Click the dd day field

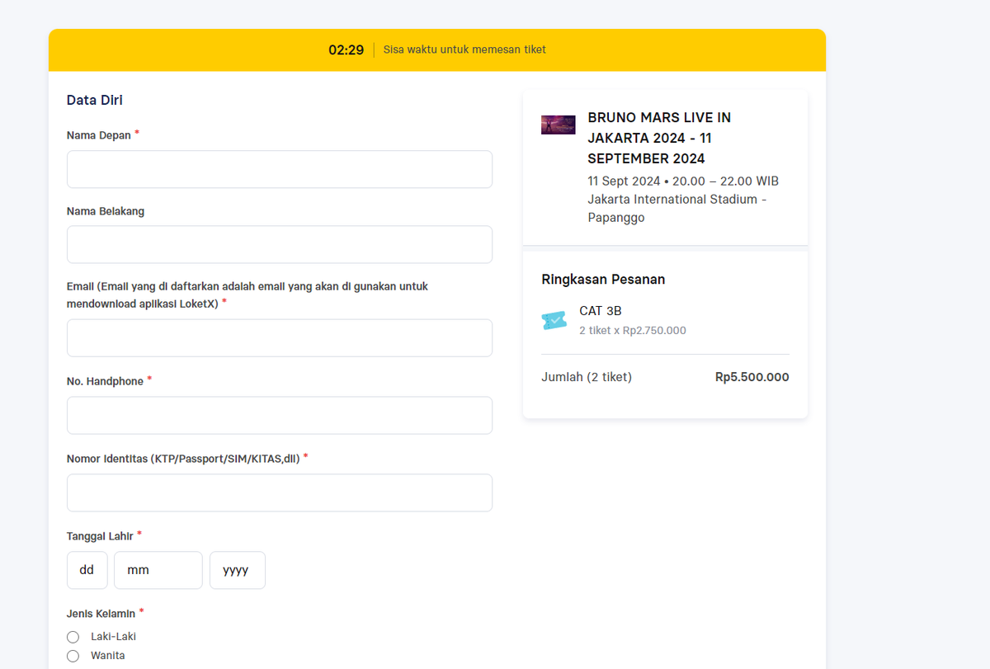[x=87, y=570]
